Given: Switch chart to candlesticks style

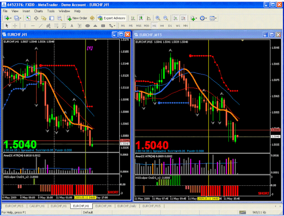Looking at the screenshot, I should point(141,18).
